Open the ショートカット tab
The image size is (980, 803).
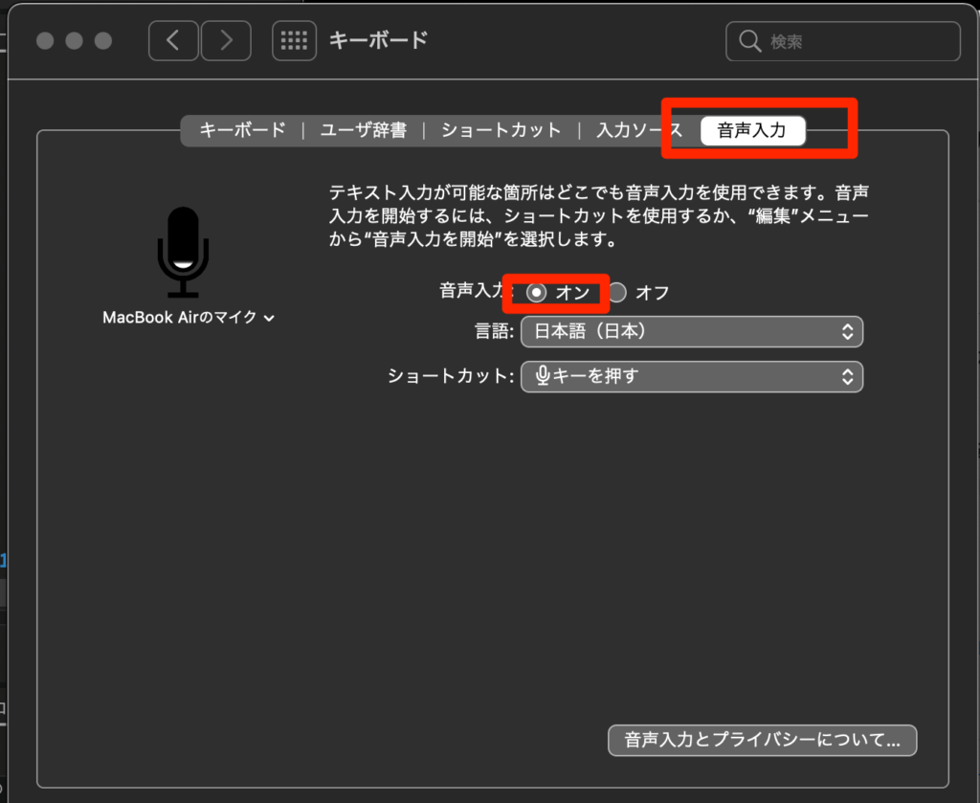coord(501,130)
